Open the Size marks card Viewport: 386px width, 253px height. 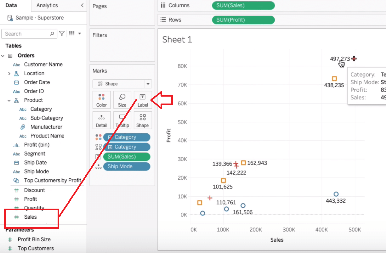coord(122,100)
